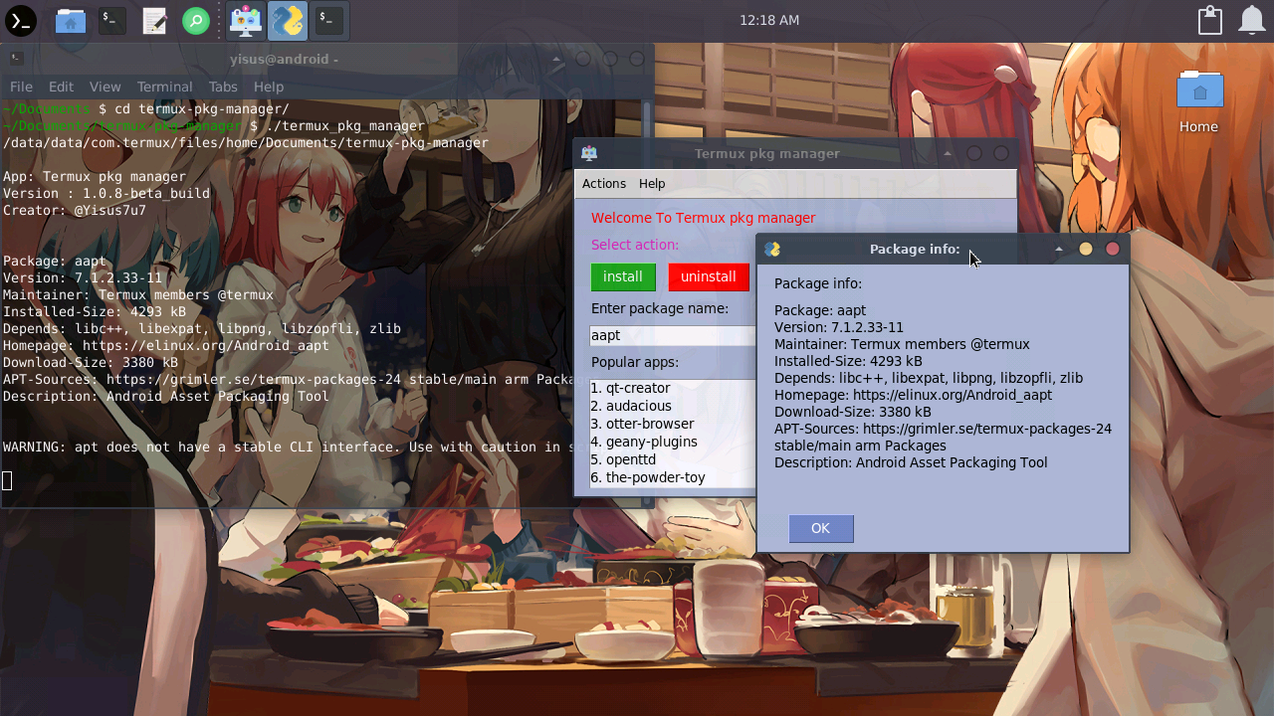1274x716 pixels.
Task: Click the Maintainer line in Package info dialog
Action: point(902,344)
